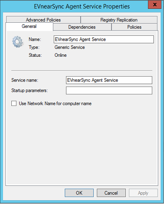Open the Registry Replication tab
The height and width of the screenshot is (204, 164).
(x=119, y=20)
